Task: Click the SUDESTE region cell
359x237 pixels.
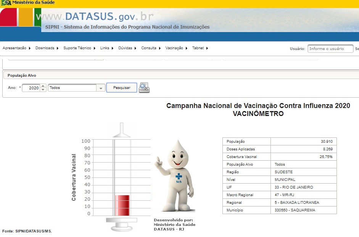Action: click(x=303, y=172)
